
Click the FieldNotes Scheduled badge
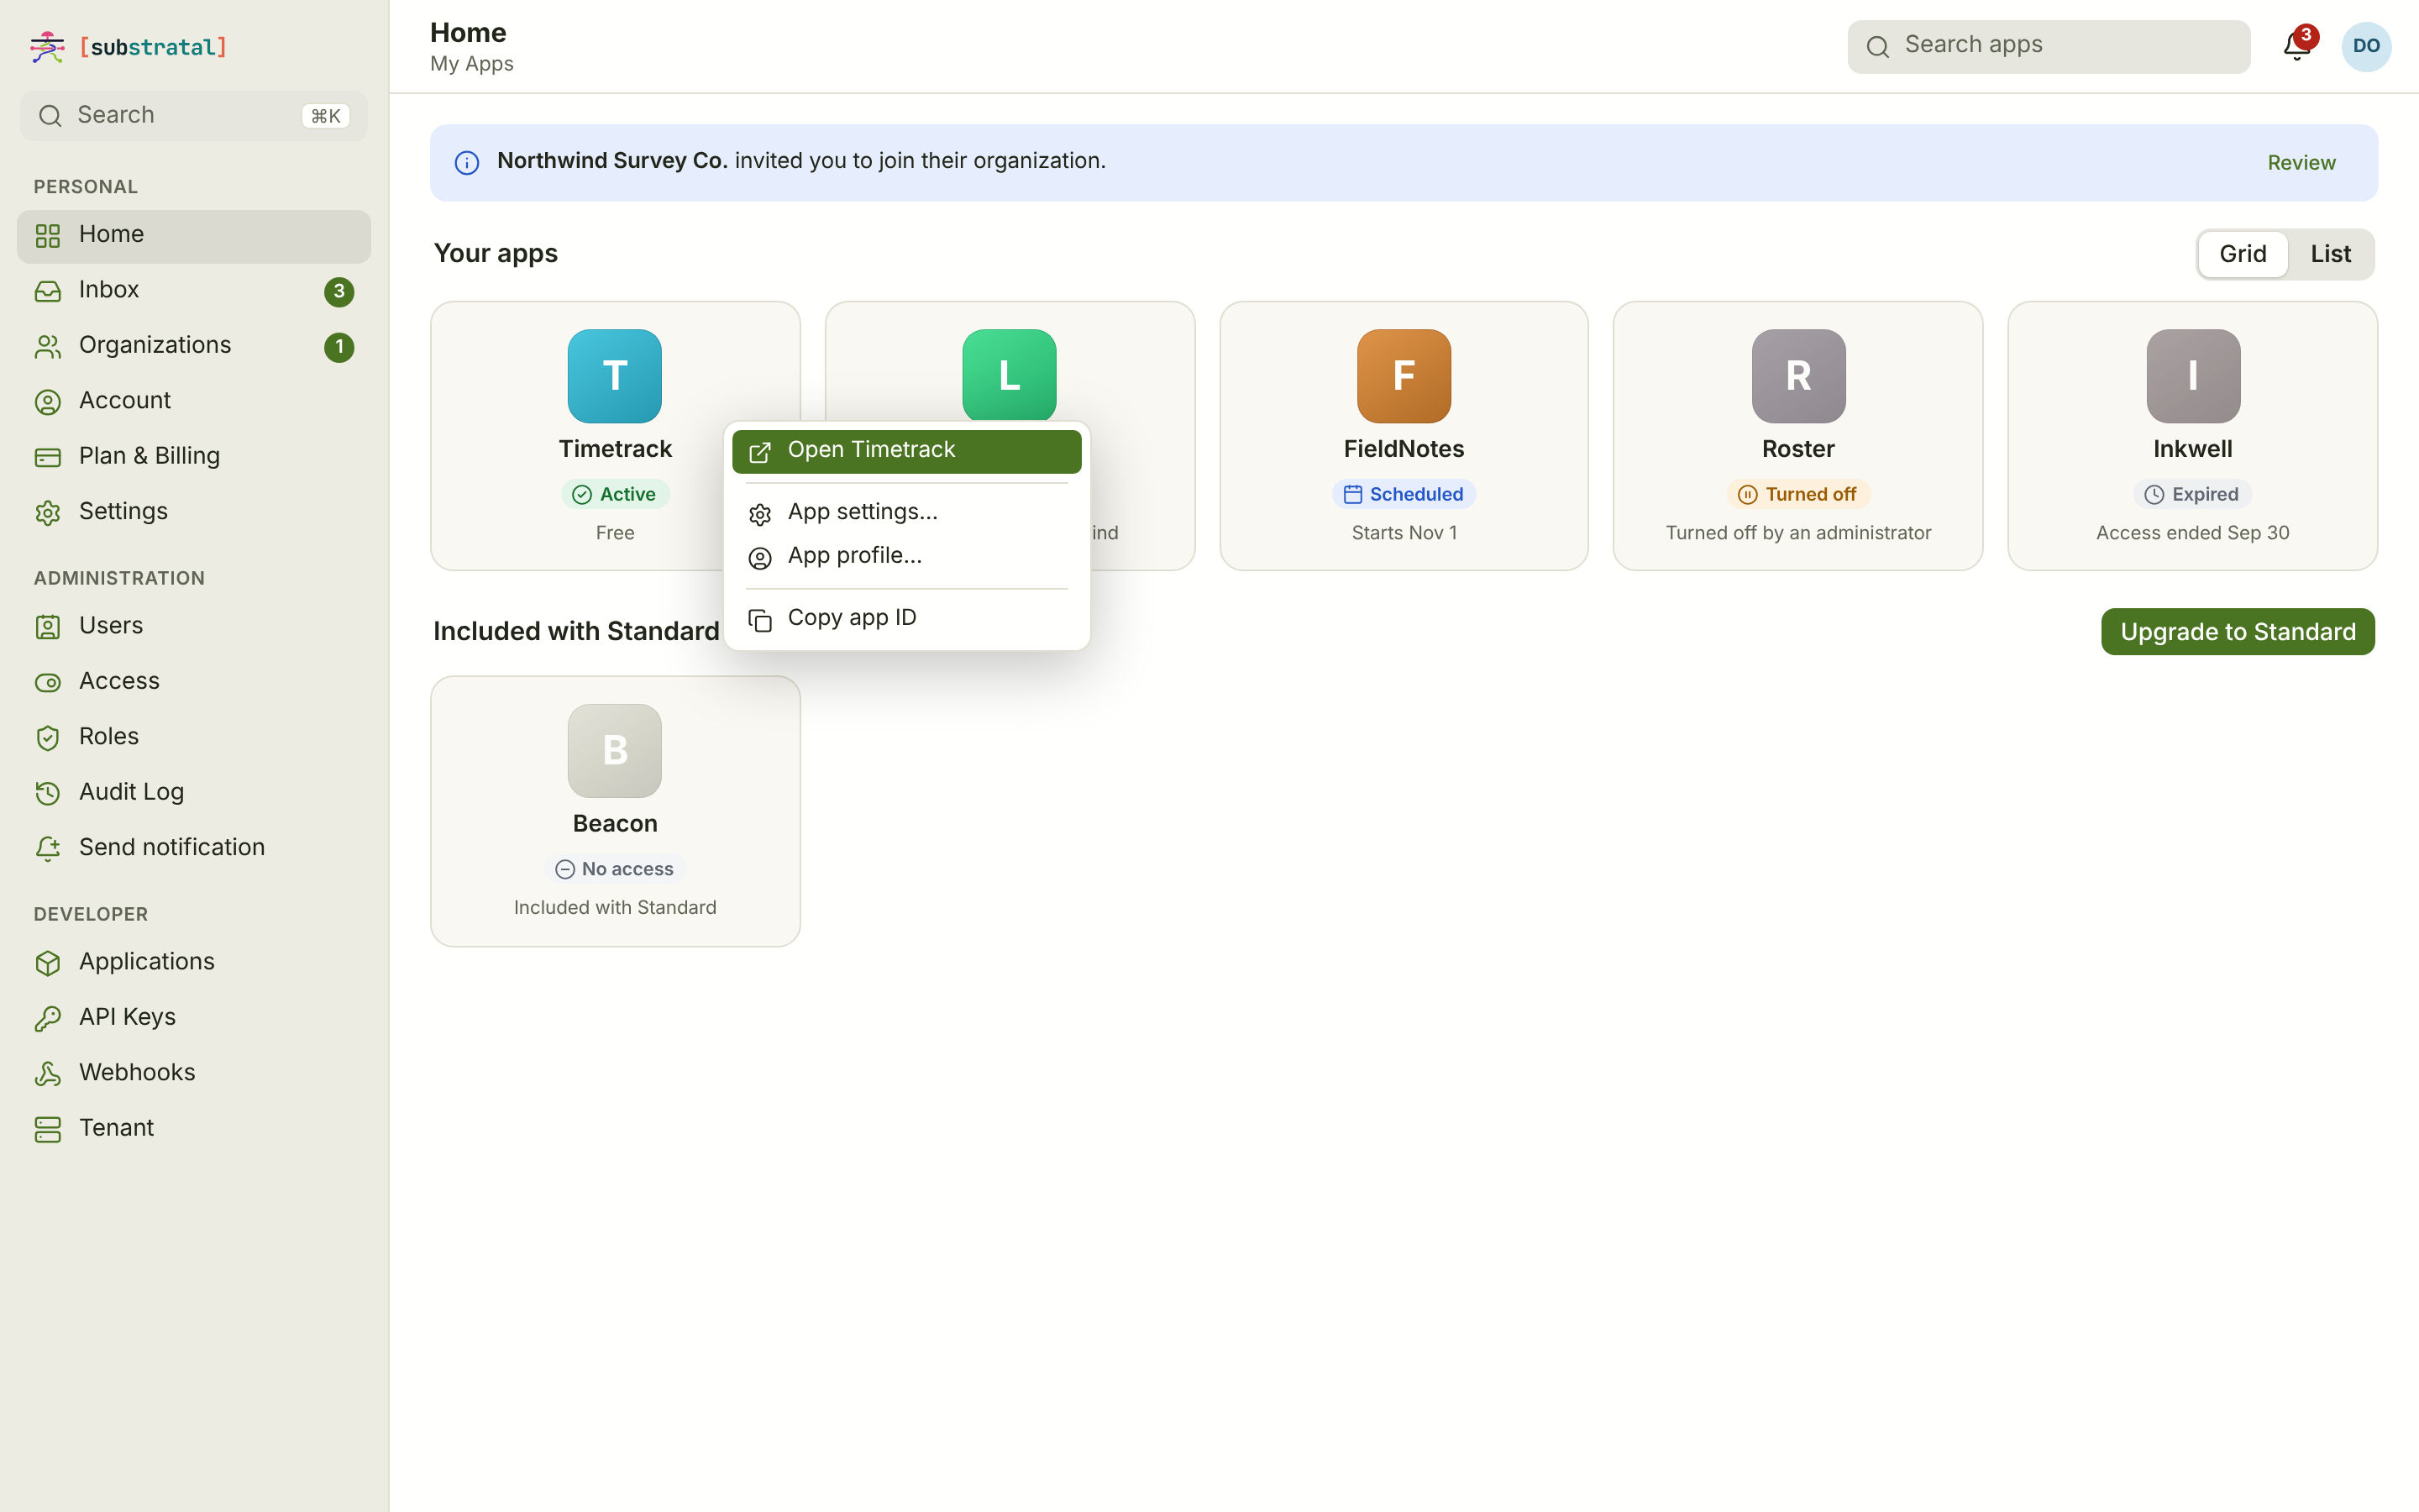click(1404, 494)
